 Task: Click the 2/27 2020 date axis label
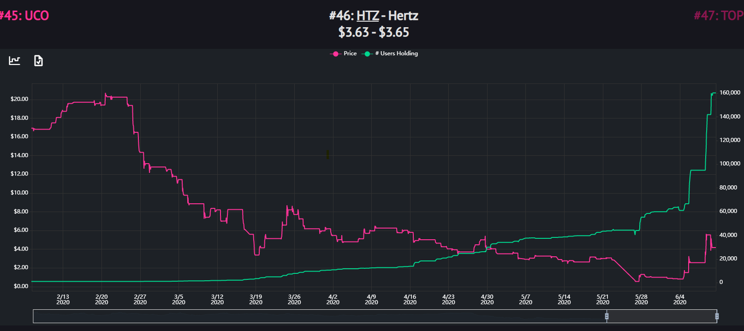click(x=140, y=300)
